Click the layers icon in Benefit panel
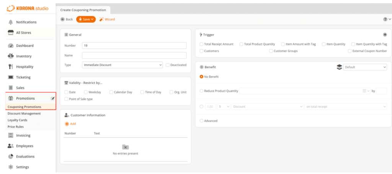 point(339,67)
